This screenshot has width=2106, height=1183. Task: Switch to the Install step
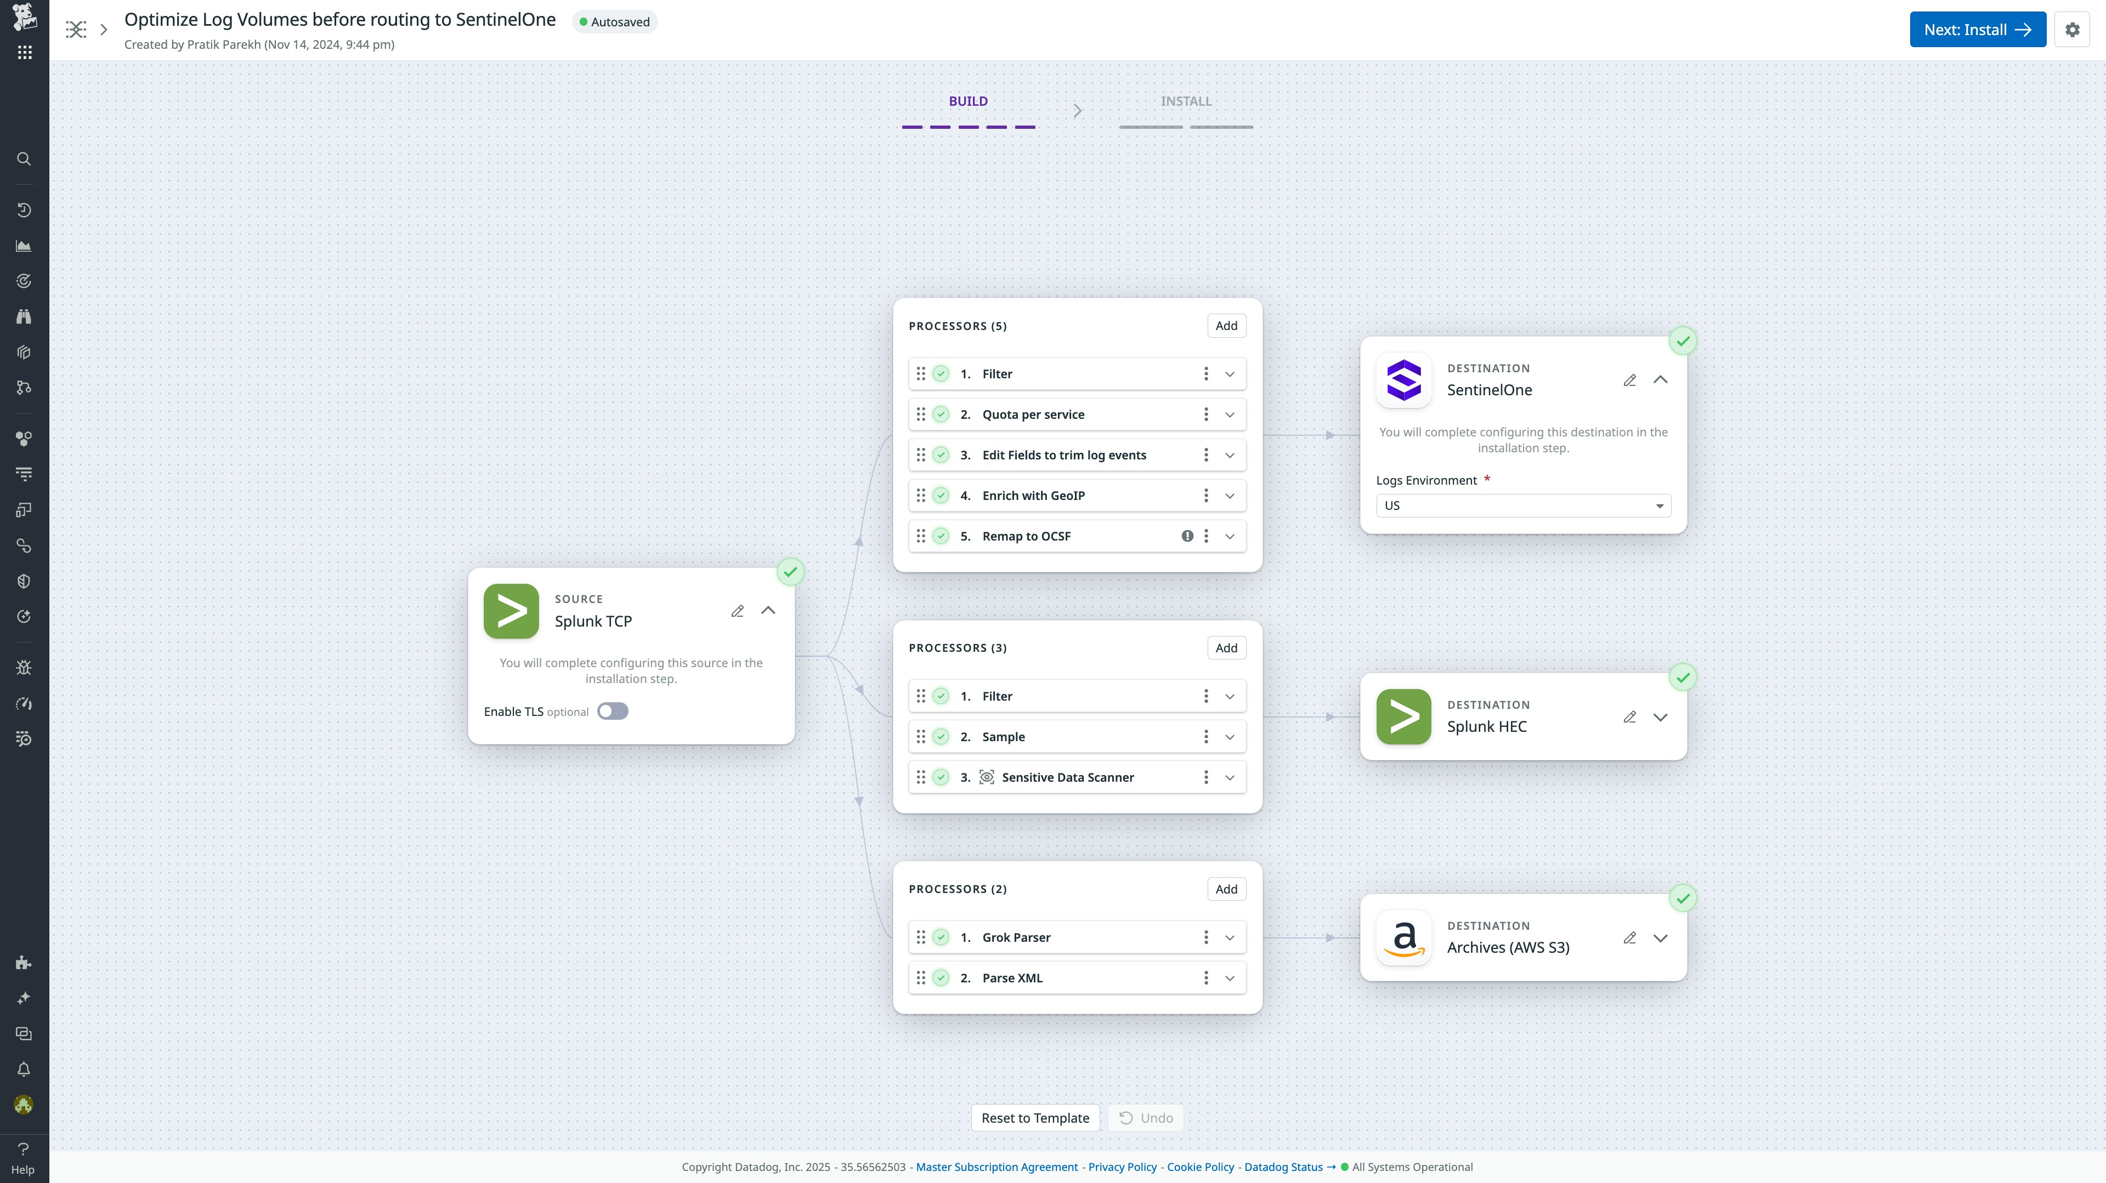(x=1186, y=101)
